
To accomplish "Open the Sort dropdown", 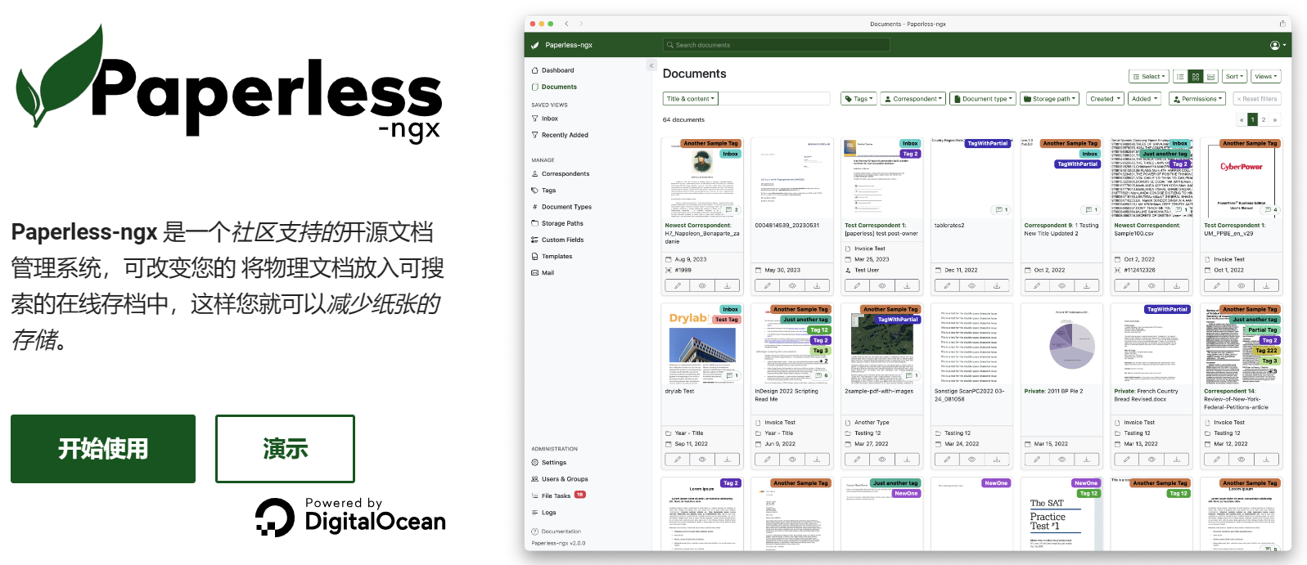I will pos(1234,76).
